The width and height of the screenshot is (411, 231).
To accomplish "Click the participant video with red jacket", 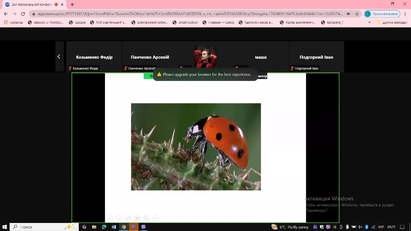I will pos(205,57).
